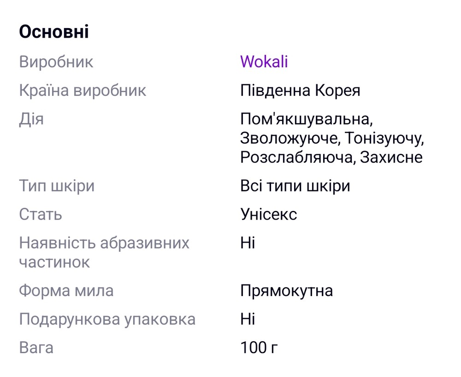
Task: Click Ні next to Подарункова упаковка
Action: 248,319
